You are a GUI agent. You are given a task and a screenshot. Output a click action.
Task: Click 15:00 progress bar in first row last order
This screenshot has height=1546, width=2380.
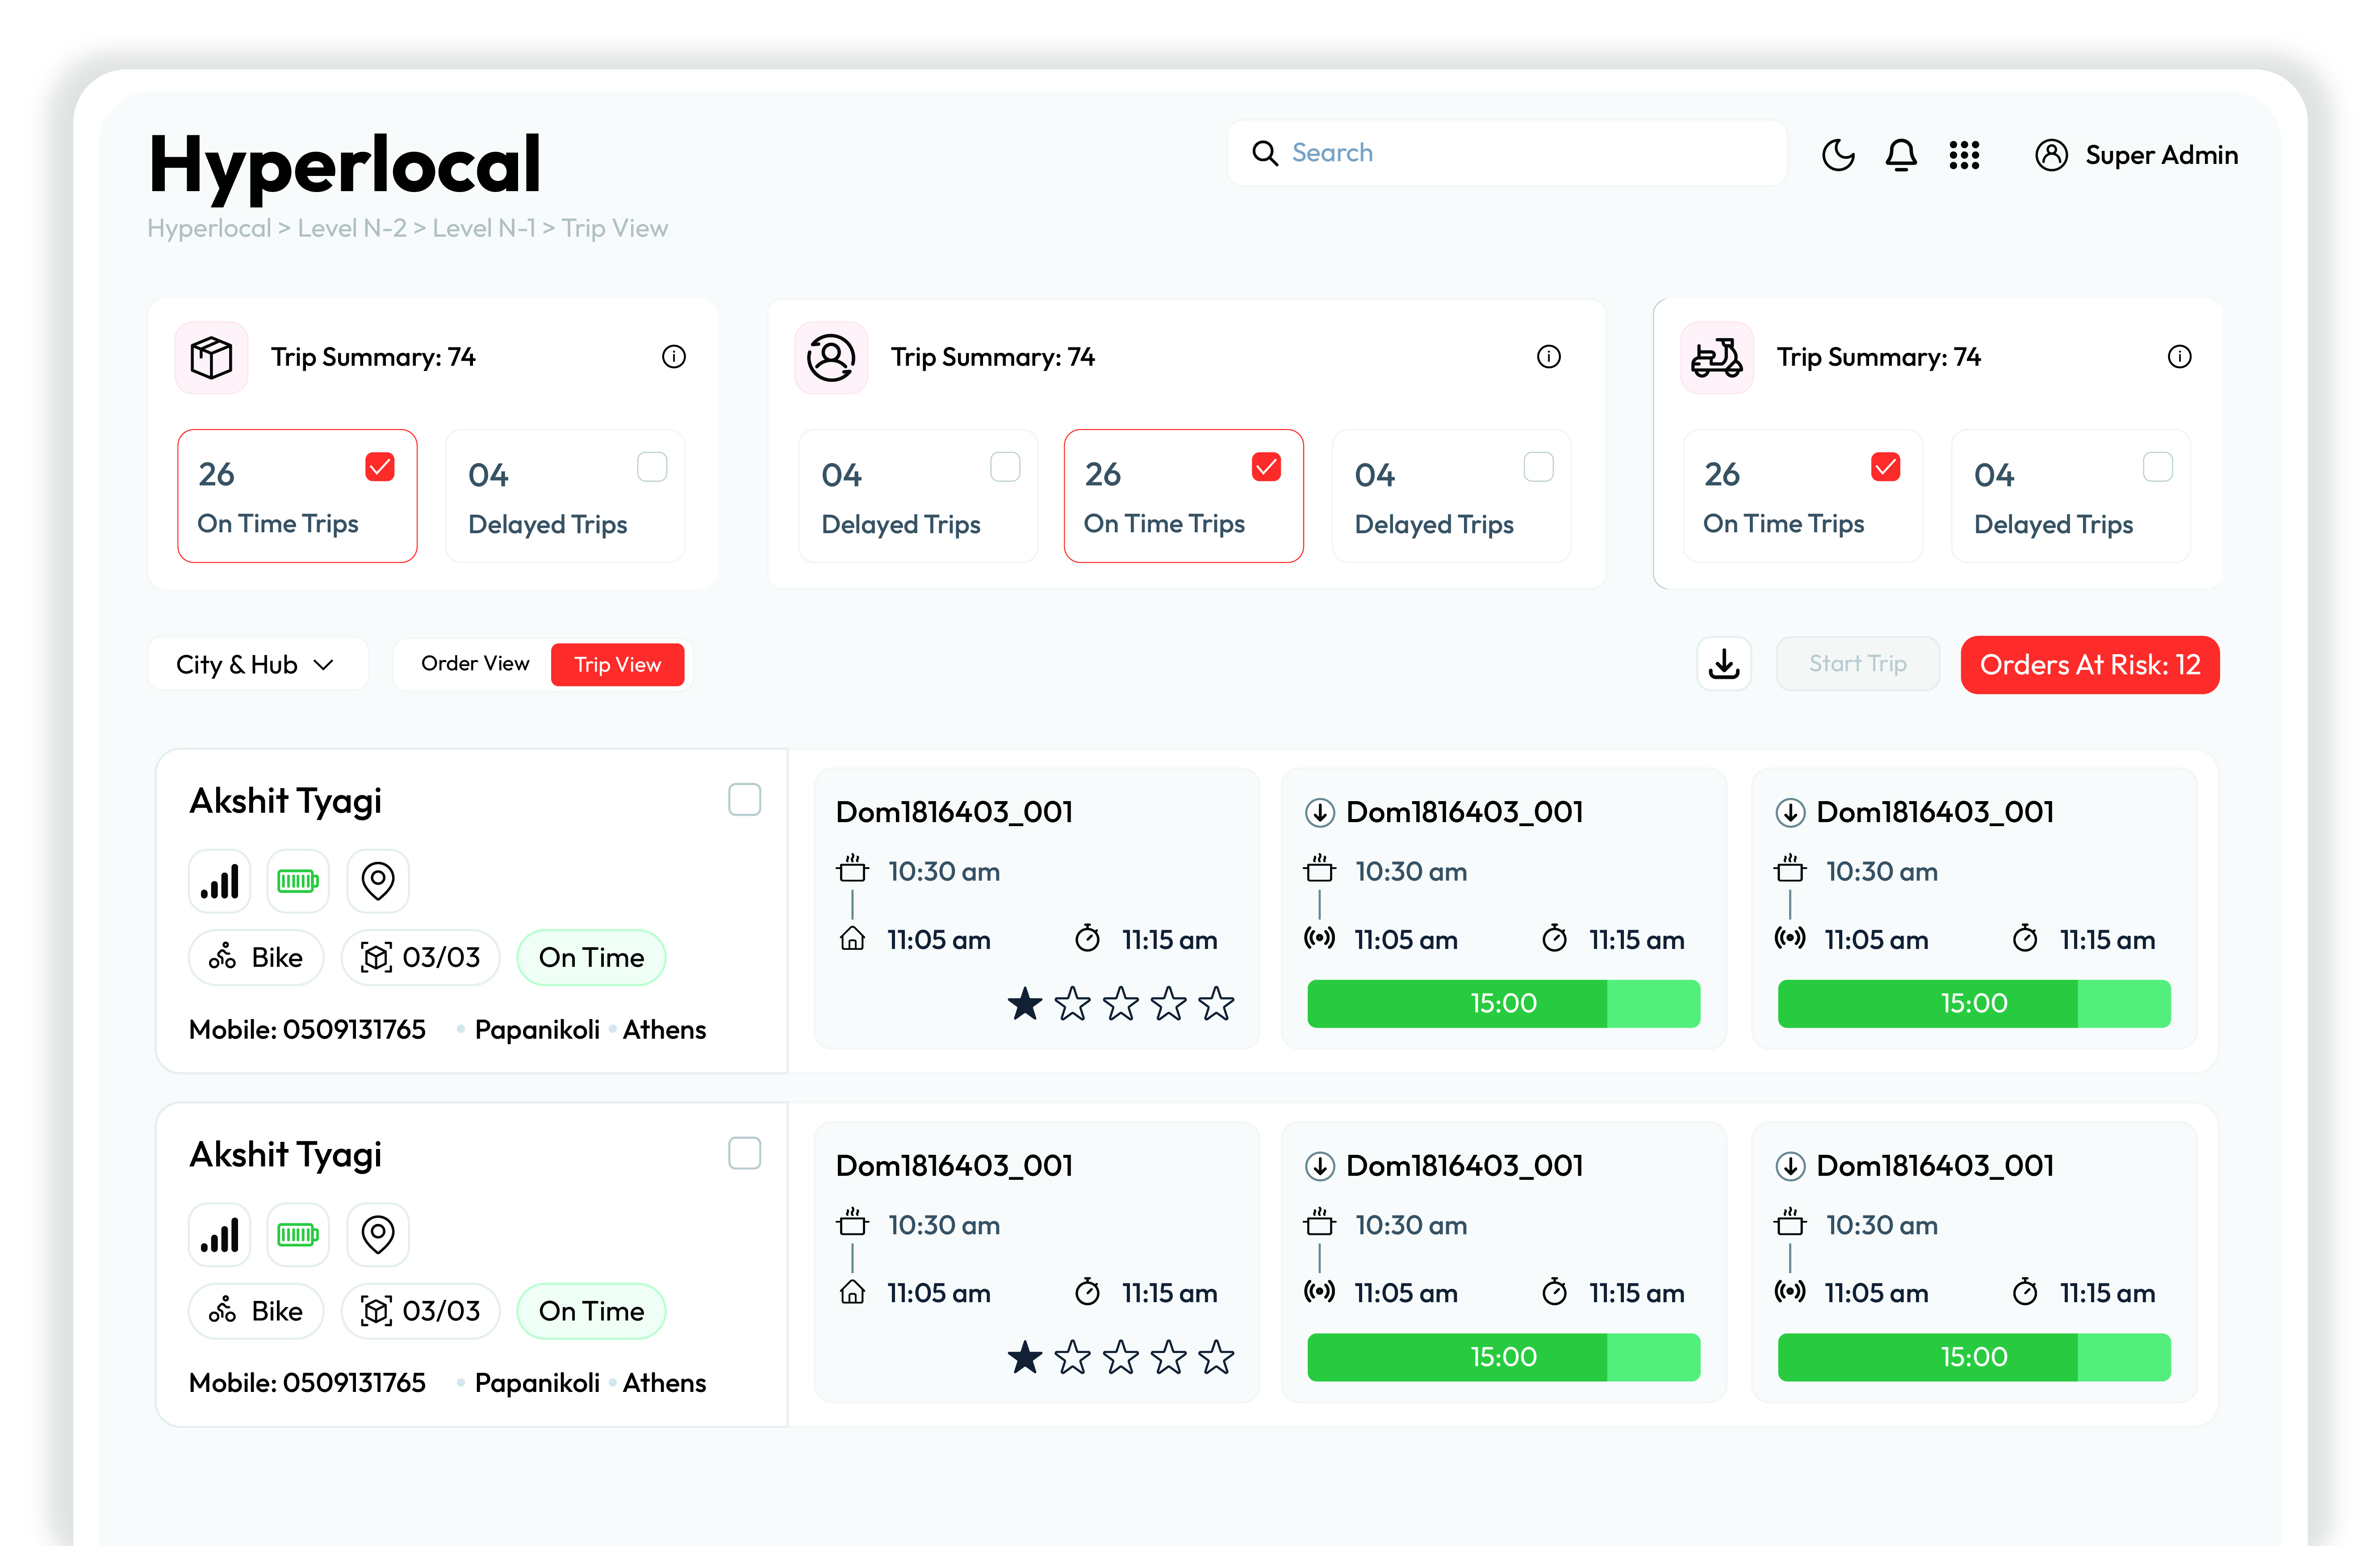[1973, 1003]
